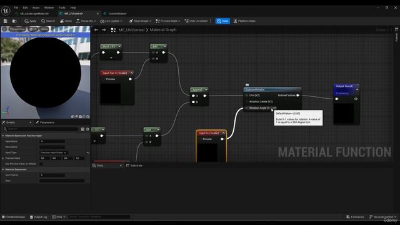Viewport: 400px width, 225px height.
Task: Open the Window menu
Action: pos(49,7)
